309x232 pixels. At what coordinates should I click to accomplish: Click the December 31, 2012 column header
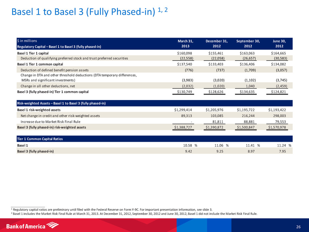pos(216,43)
